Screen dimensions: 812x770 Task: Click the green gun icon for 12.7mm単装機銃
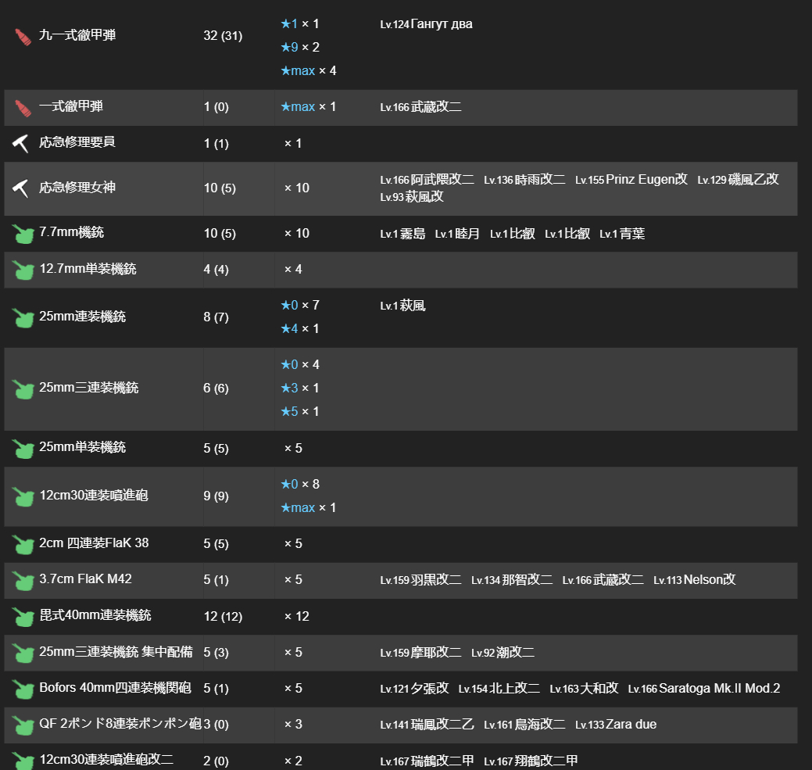tap(23, 270)
